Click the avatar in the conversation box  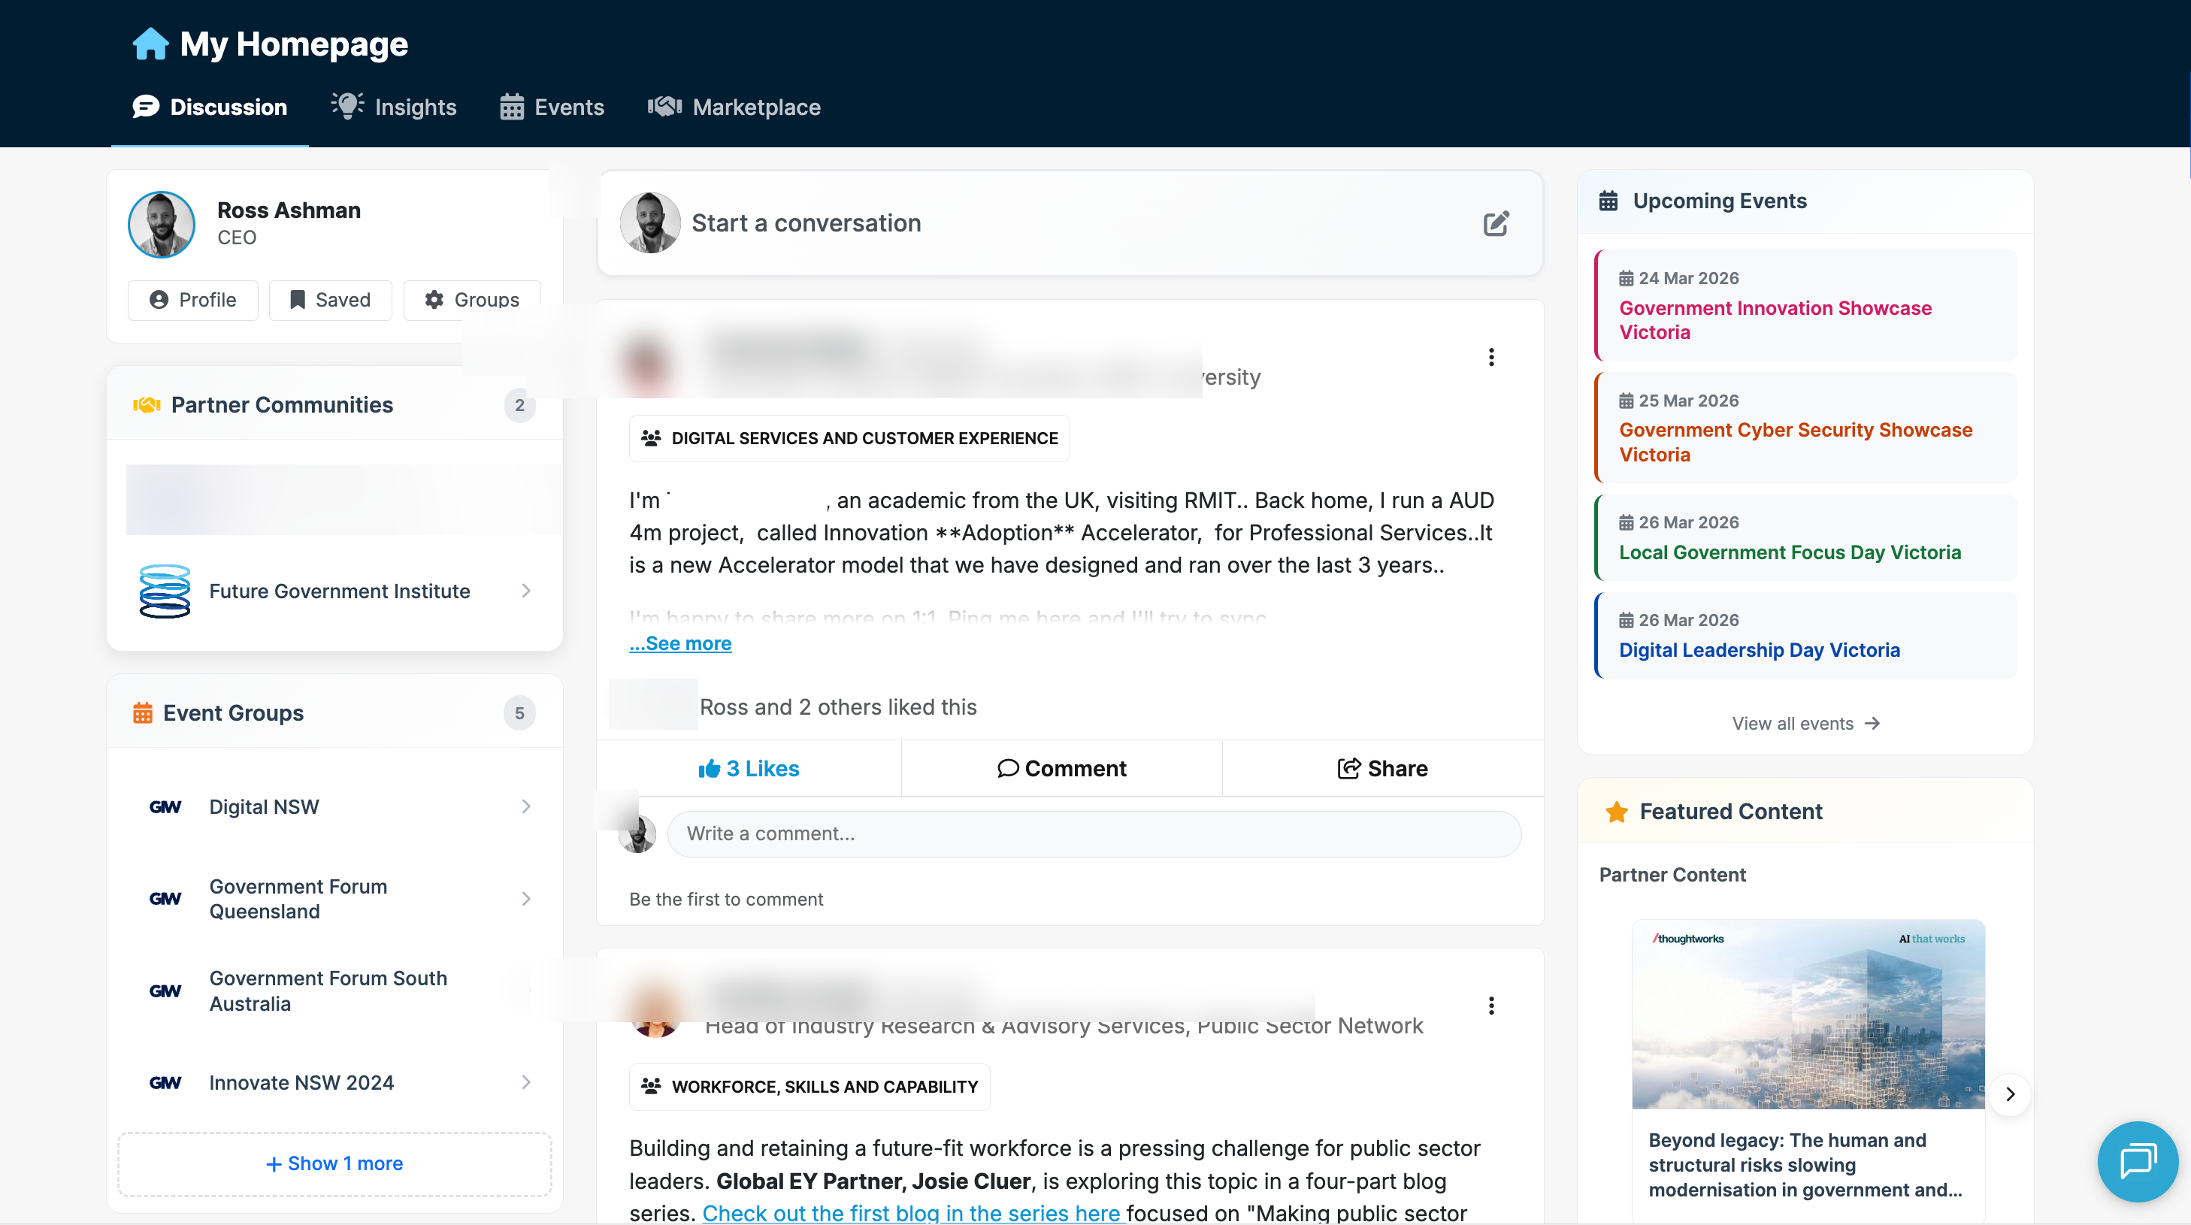coord(650,223)
